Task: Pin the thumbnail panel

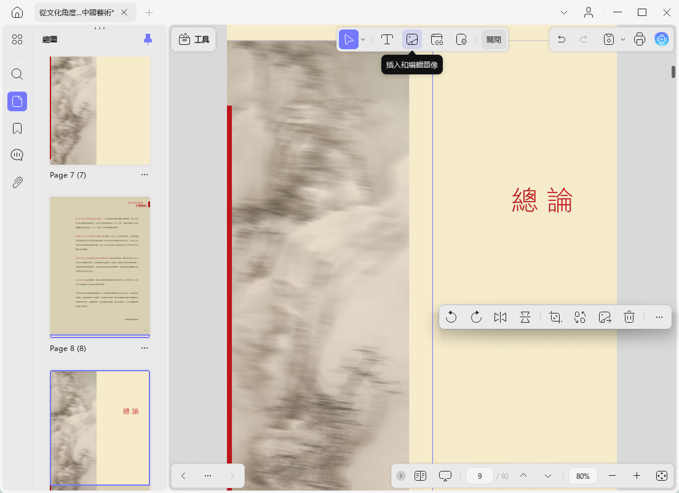Action: coord(148,39)
